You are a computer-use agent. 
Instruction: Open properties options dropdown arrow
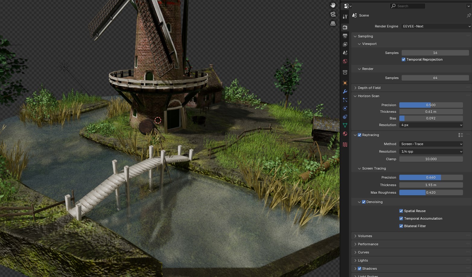point(468,6)
